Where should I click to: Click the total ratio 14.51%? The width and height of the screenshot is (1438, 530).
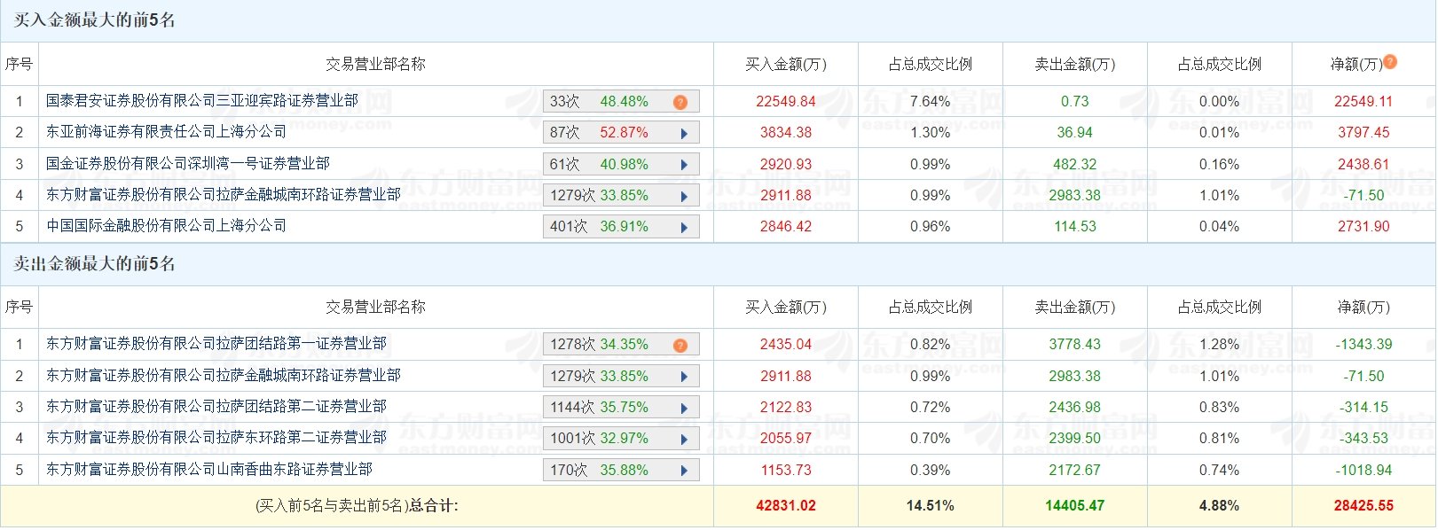(931, 505)
